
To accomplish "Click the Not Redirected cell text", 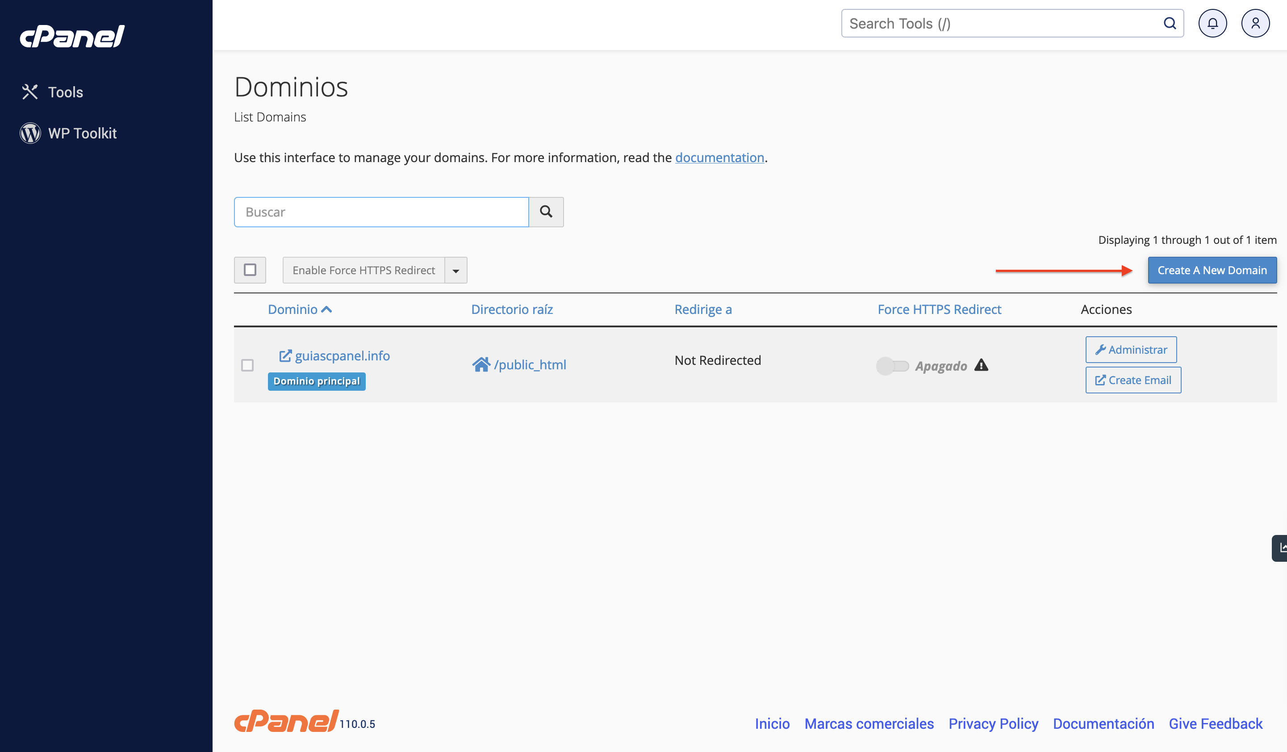I will tap(718, 361).
